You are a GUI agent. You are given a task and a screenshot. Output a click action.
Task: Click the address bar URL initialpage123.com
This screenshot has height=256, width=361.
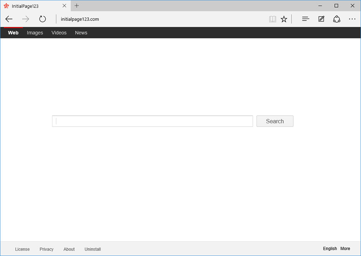pyautogui.click(x=80, y=19)
